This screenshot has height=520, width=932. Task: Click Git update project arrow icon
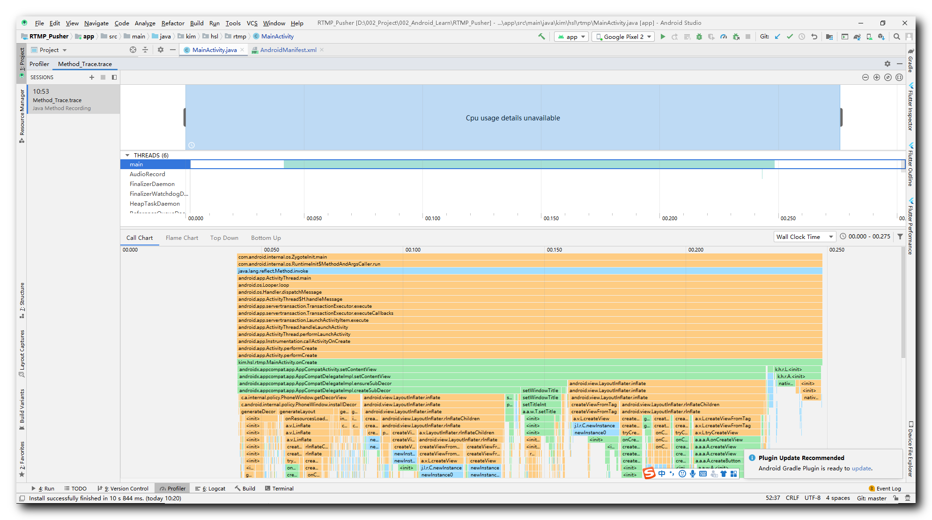coord(777,37)
